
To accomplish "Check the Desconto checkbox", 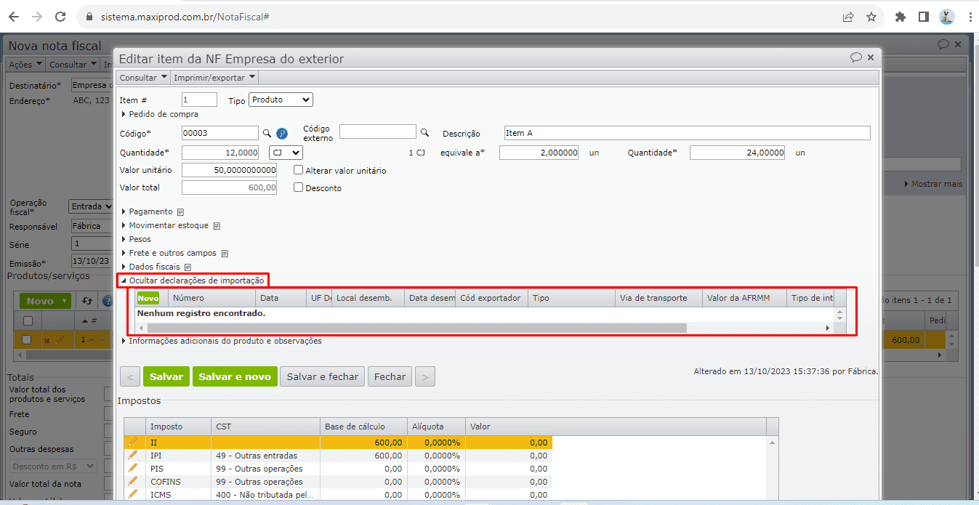I will pyautogui.click(x=299, y=187).
